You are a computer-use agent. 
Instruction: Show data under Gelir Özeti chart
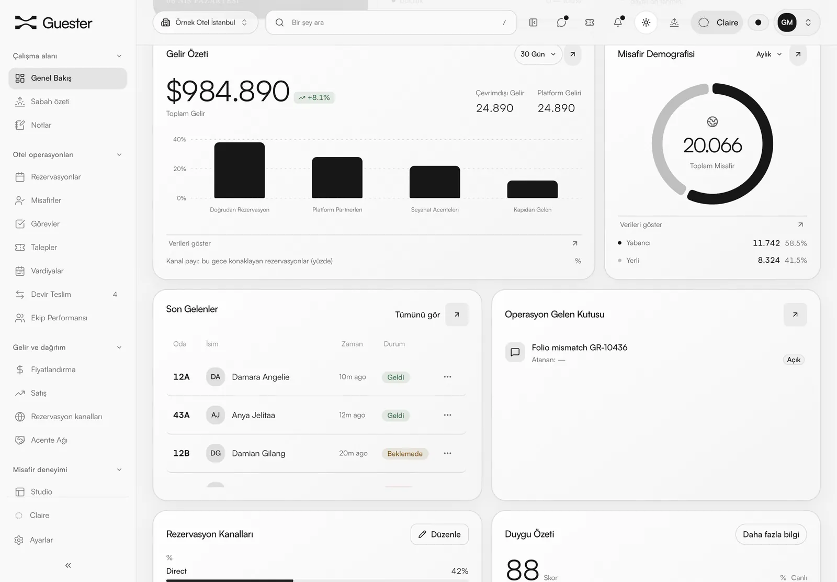click(x=374, y=243)
